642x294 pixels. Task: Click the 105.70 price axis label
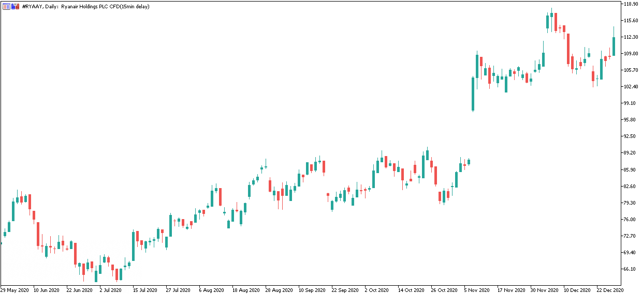point(631,70)
